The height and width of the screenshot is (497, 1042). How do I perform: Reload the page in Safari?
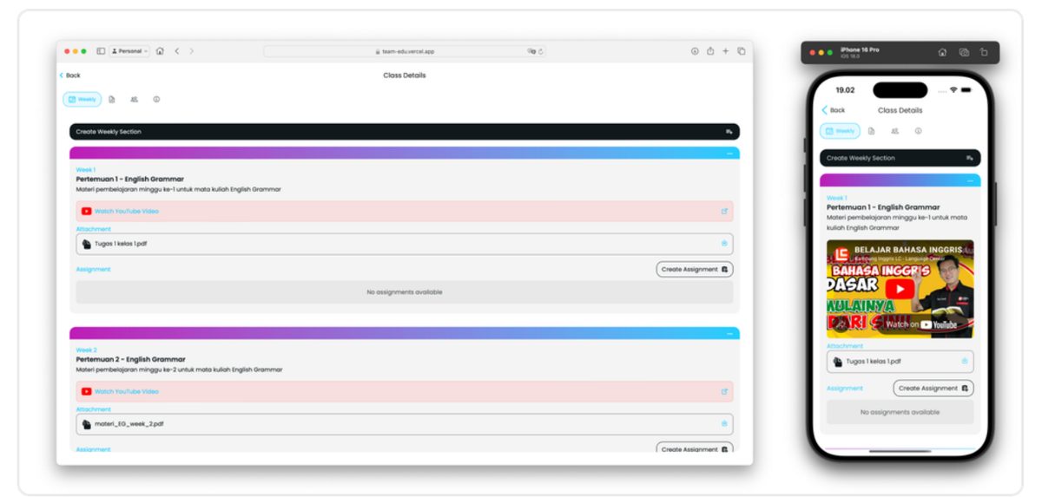pyautogui.click(x=541, y=51)
